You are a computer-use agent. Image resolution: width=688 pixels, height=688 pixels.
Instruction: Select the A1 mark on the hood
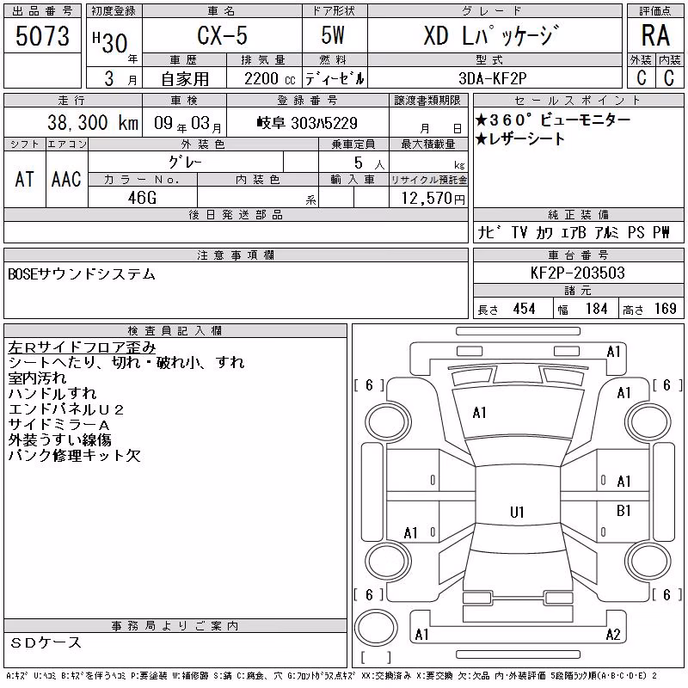[x=479, y=413]
